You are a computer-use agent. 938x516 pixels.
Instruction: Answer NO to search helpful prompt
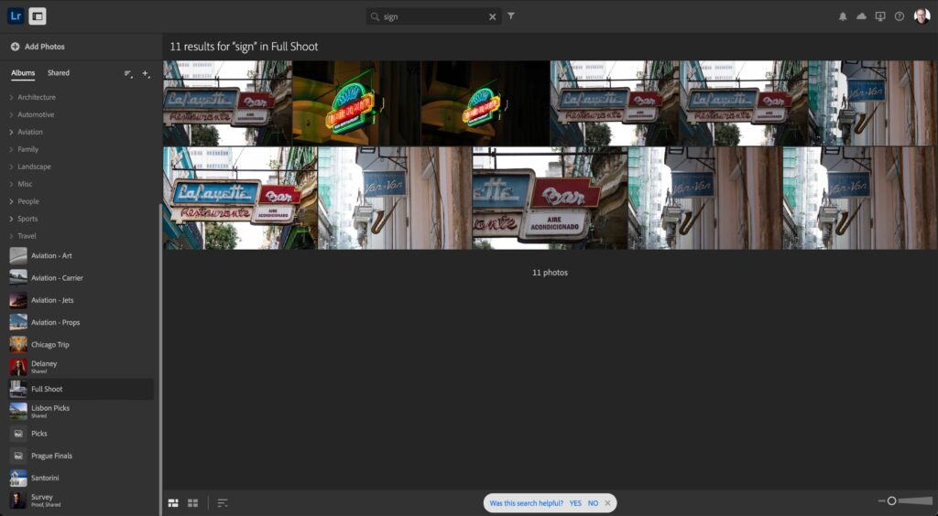593,503
